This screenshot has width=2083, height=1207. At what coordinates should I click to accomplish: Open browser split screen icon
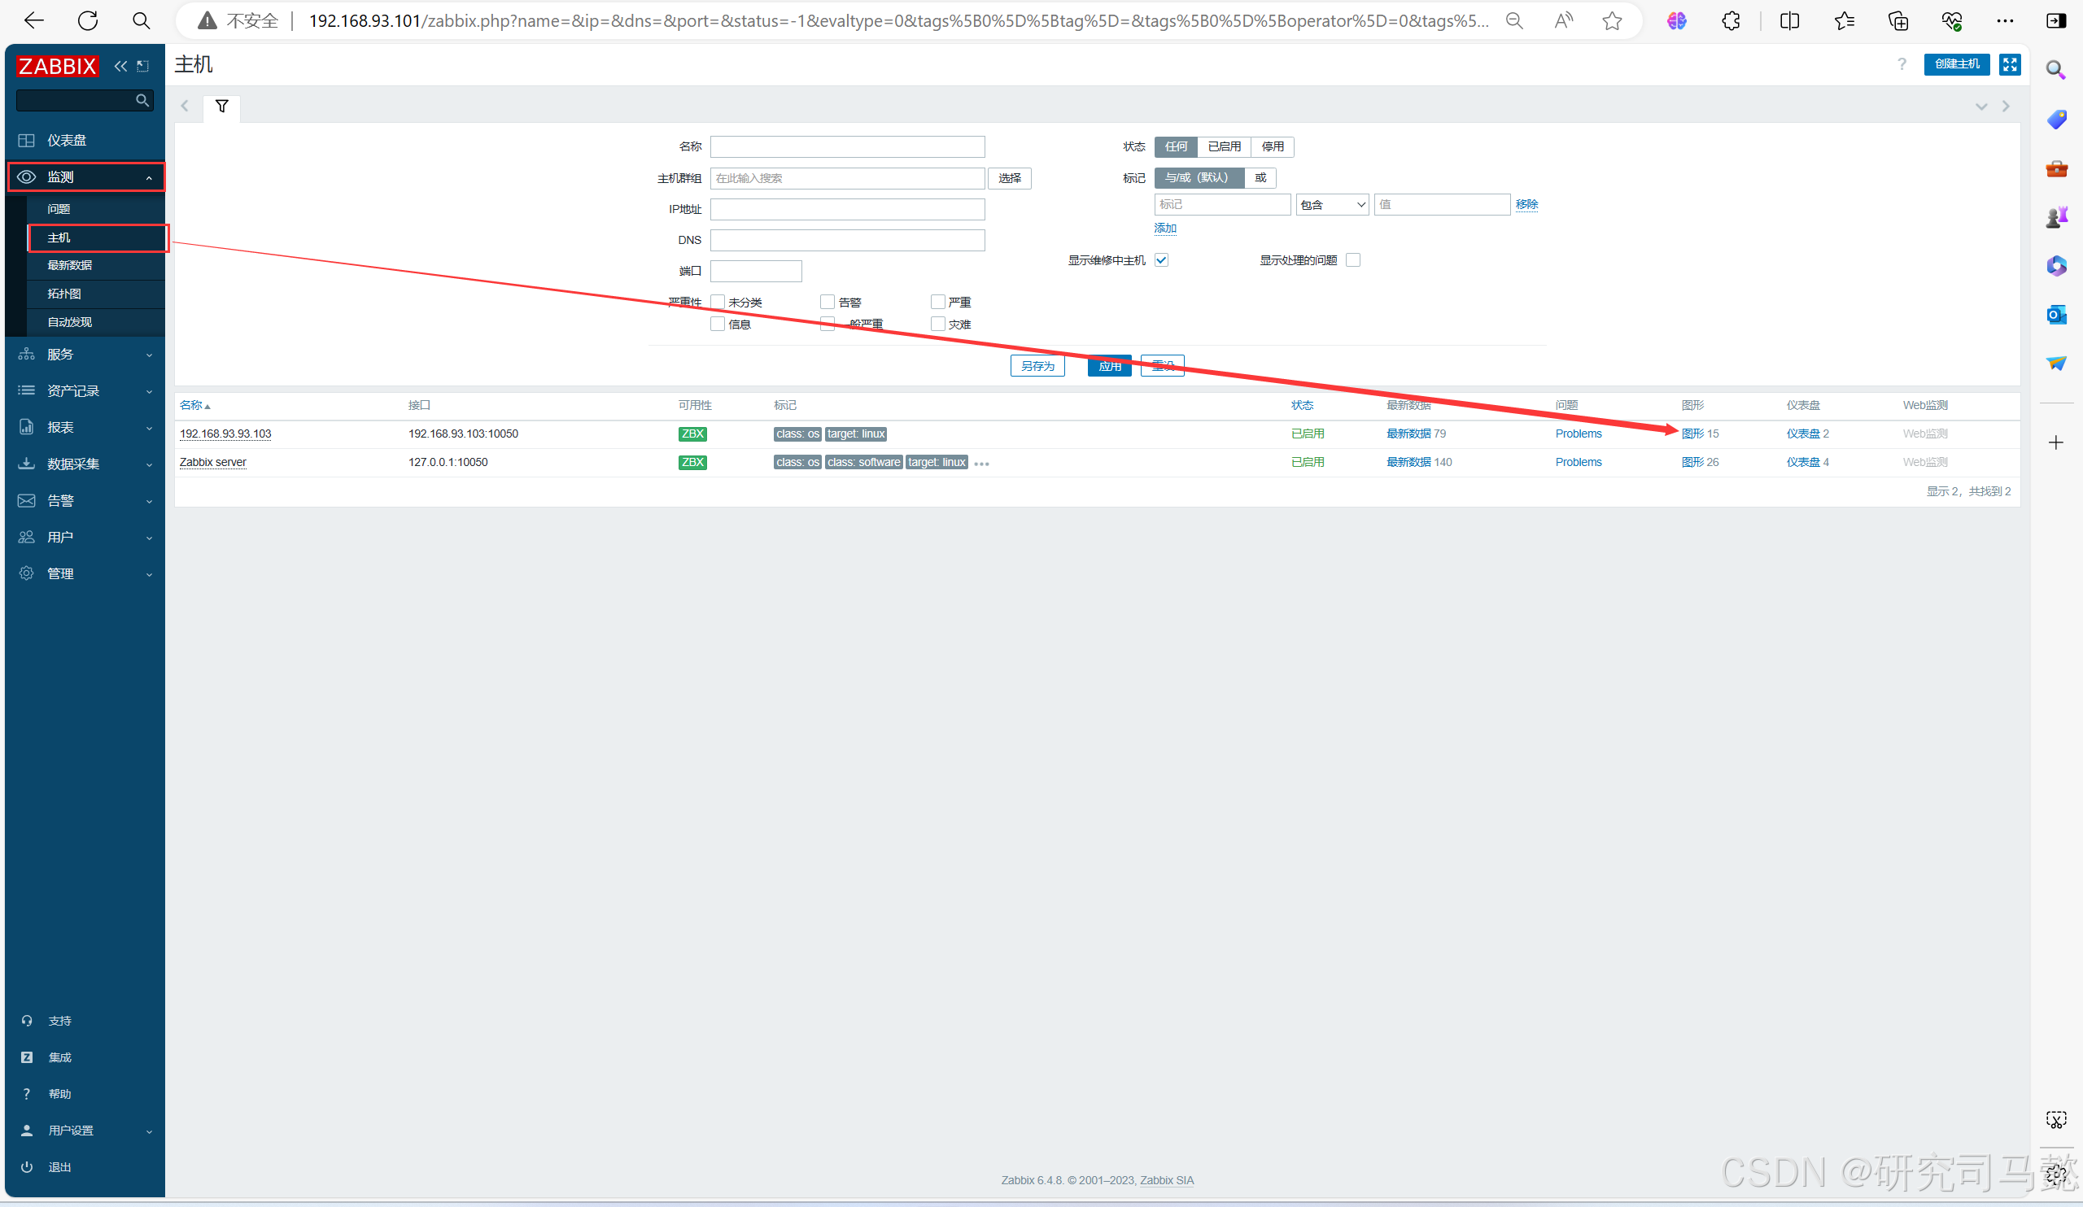(1788, 20)
